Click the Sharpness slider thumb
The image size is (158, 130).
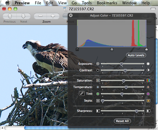(x=137, y=111)
